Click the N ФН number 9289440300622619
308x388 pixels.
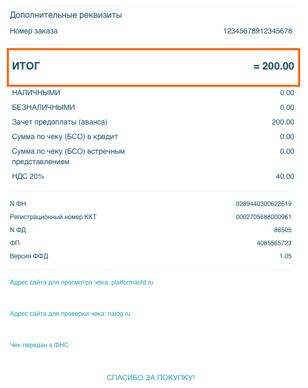click(264, 204)
